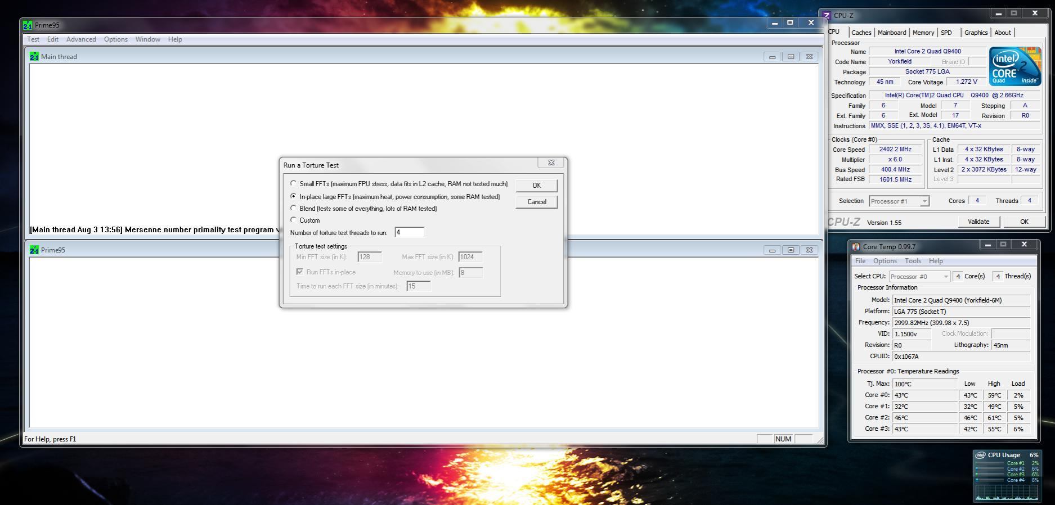The height and width of the screenshot is (505, 1055).
Task: Restore the lower Prime95 child window
Action: (x=791, y=250)
